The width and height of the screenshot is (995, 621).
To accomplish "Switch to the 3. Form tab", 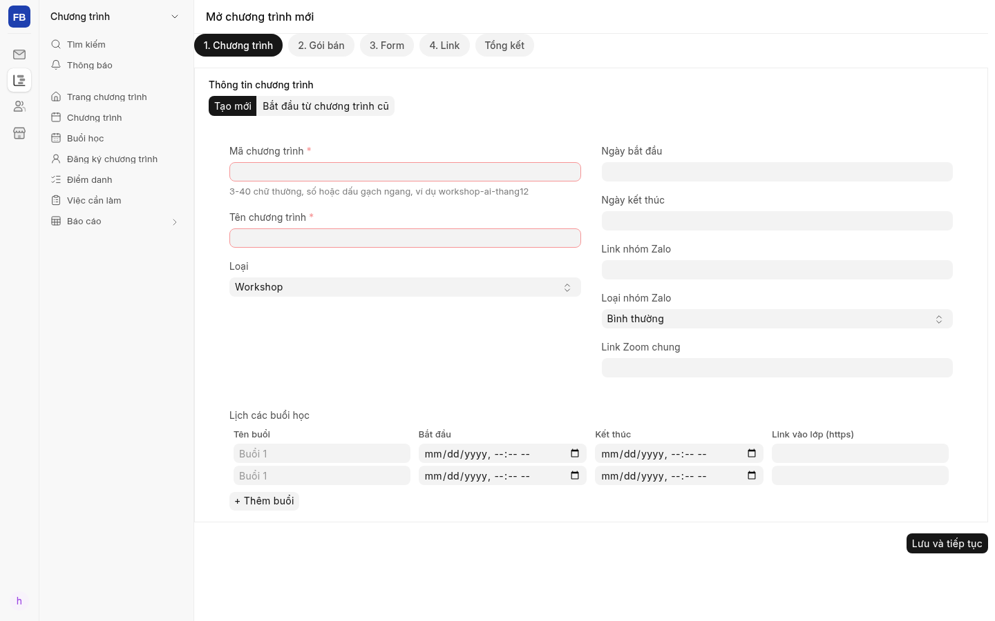I will click(387, 46).
